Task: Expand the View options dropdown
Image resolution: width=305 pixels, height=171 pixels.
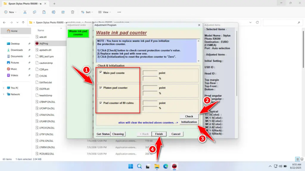Action: pyautogui.click(x=104, y=12)
